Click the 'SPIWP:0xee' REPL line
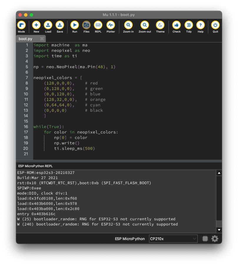Image resolution: width=238 pixels, height=265 pixels. pyautogui.click(x=29, y=188)
